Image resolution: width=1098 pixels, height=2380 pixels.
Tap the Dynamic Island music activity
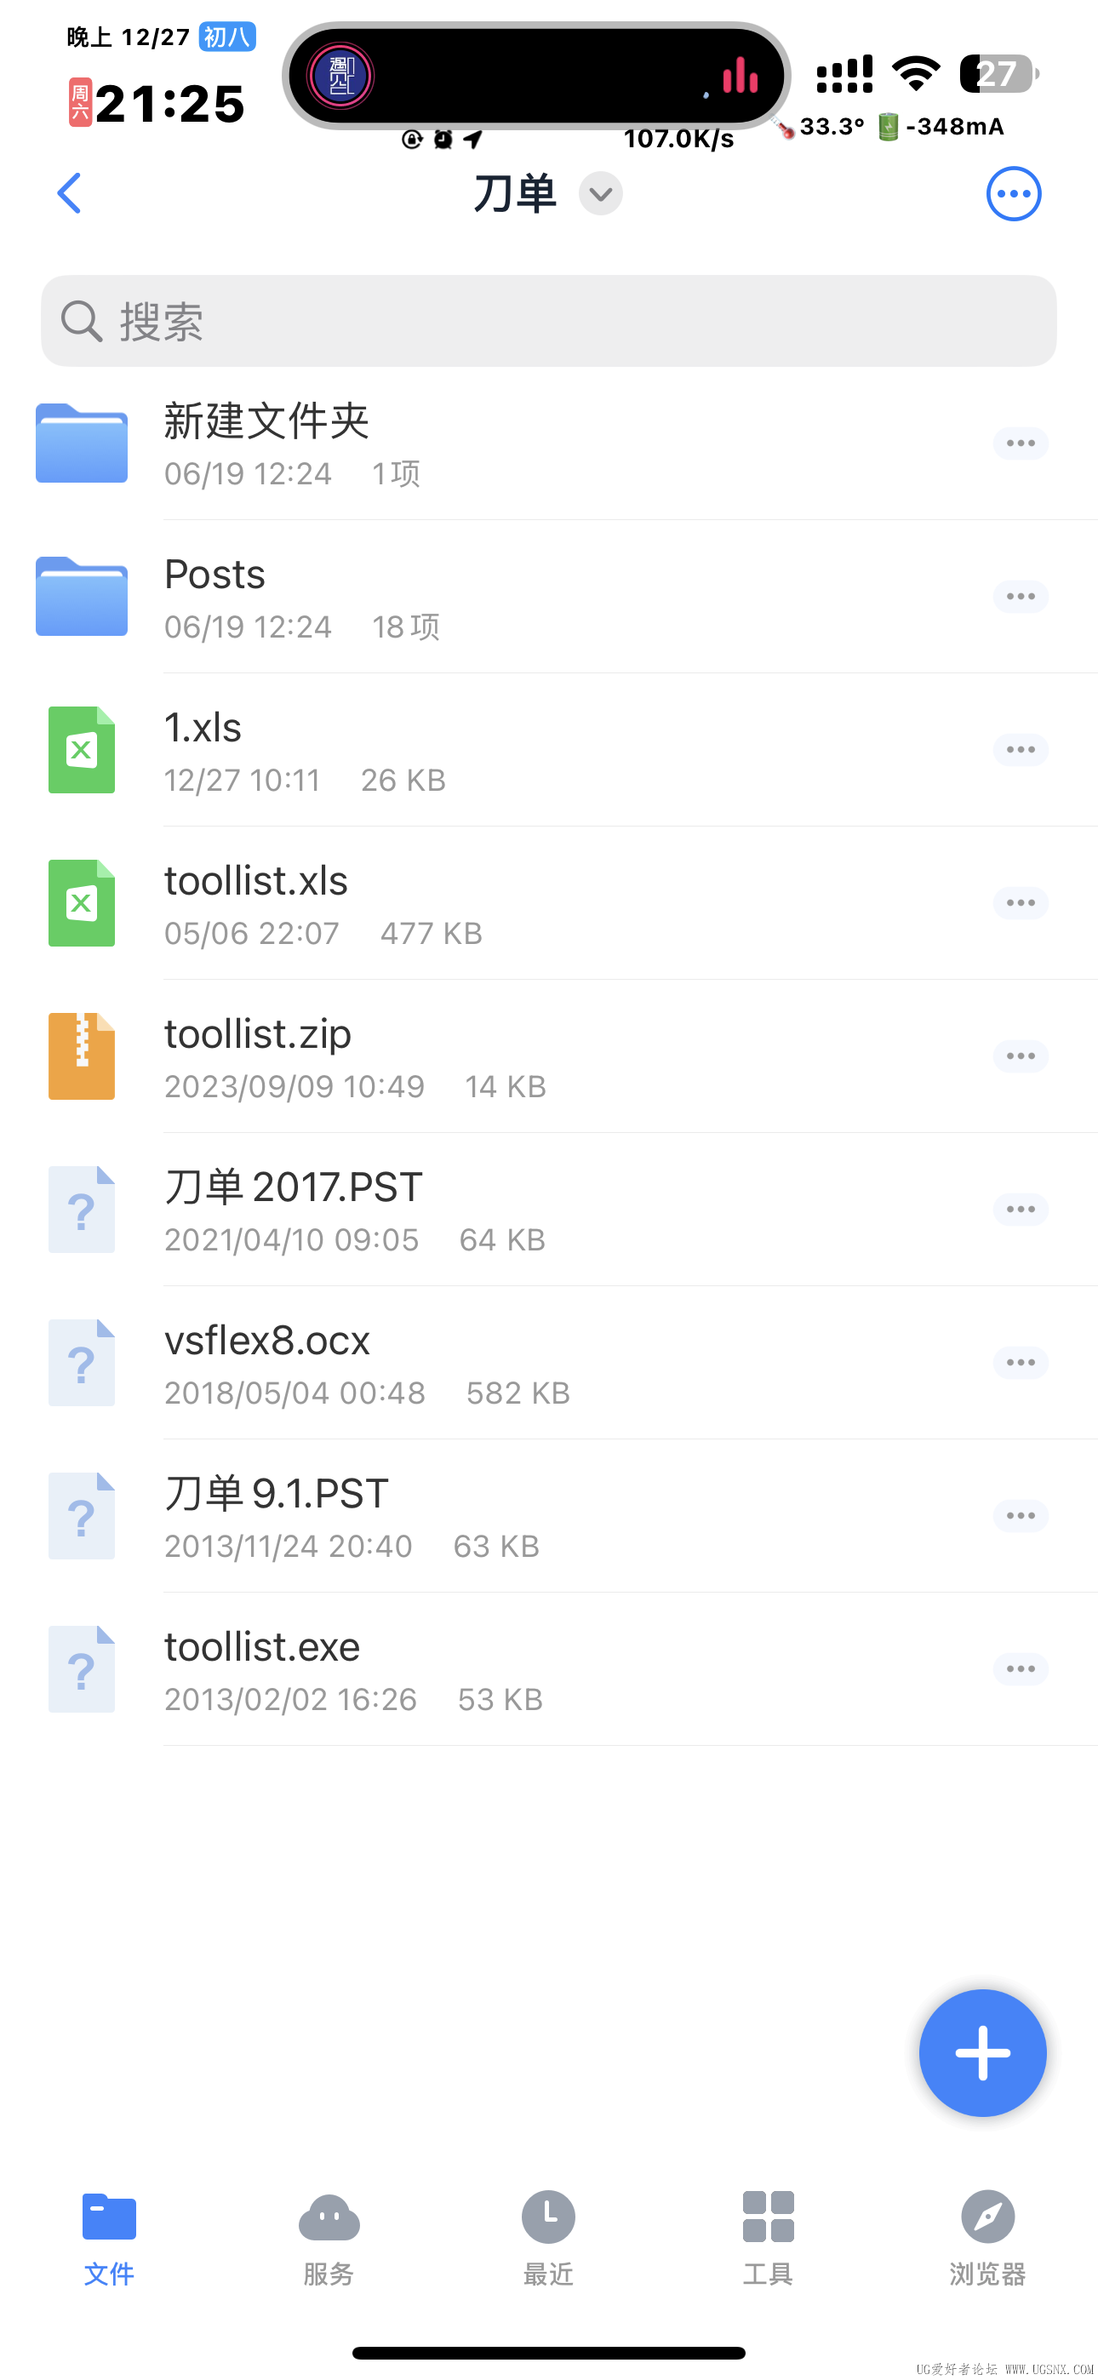pyautogui.click(x=536, y=76)
